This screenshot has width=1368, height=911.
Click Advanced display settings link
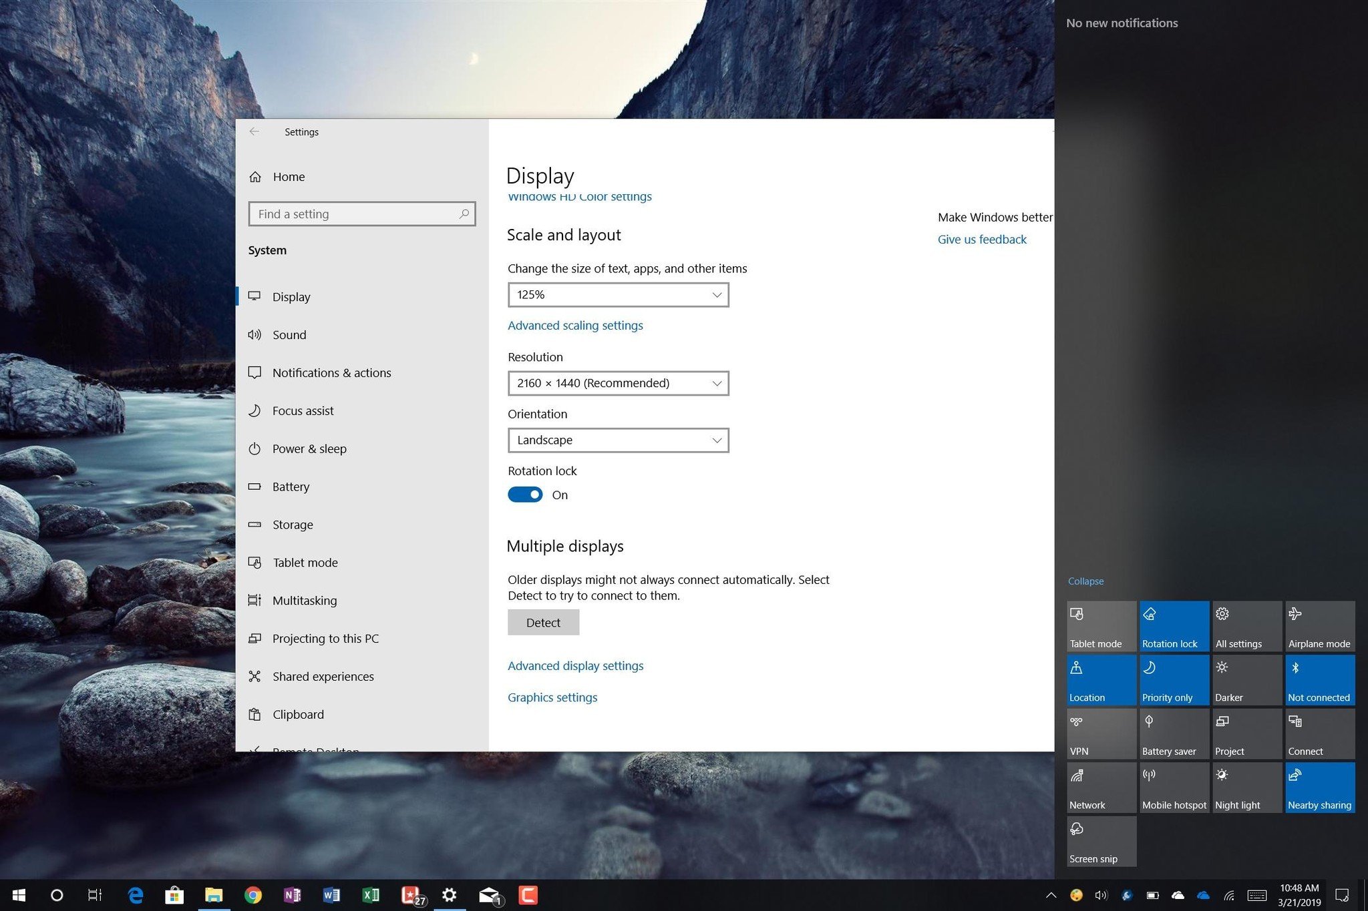(x=576, y=665)
